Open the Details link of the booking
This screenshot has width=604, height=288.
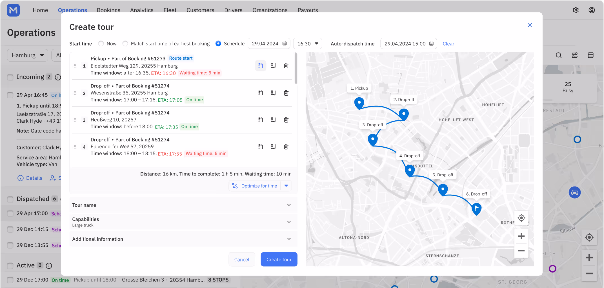(x=30, y=178)
